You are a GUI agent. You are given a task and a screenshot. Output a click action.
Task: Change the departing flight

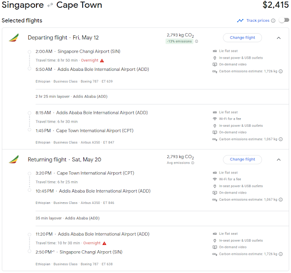[242, 38]
